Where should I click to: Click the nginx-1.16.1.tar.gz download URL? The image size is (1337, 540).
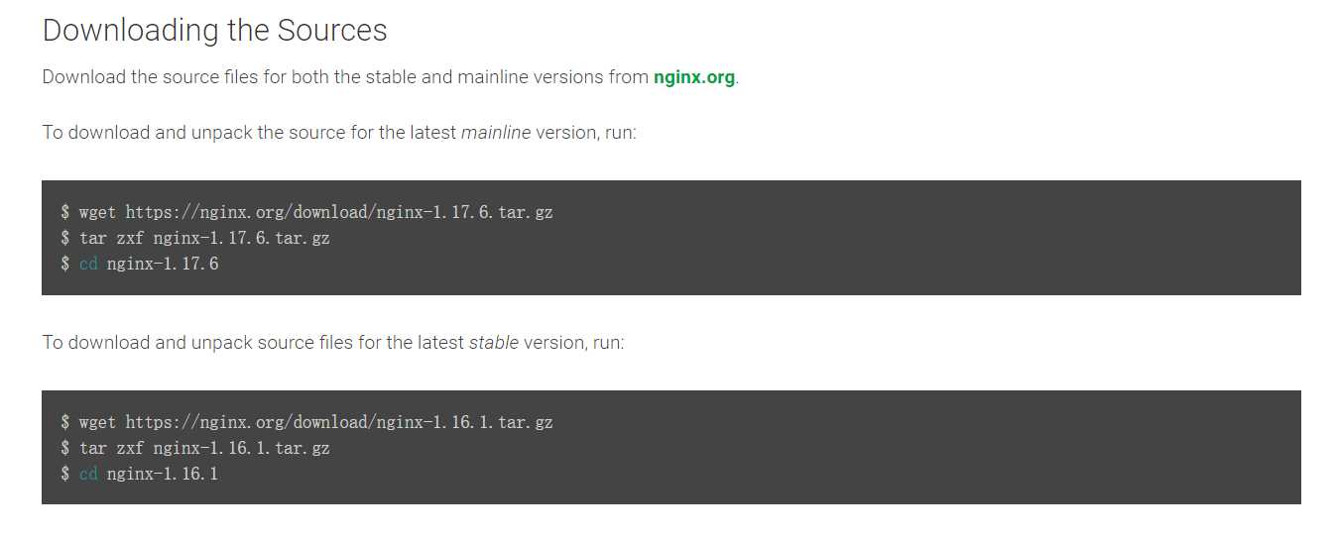pyautogui.click(x=339, y=422)
